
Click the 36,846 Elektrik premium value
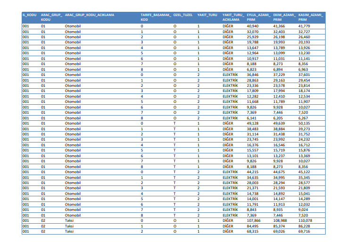coord(253,75)
